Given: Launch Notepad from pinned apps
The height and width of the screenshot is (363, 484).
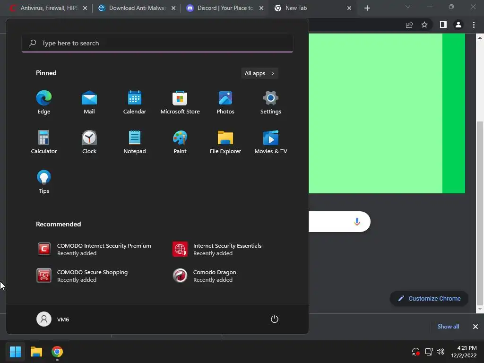Looking at the screenshot, I should point(135,142).
